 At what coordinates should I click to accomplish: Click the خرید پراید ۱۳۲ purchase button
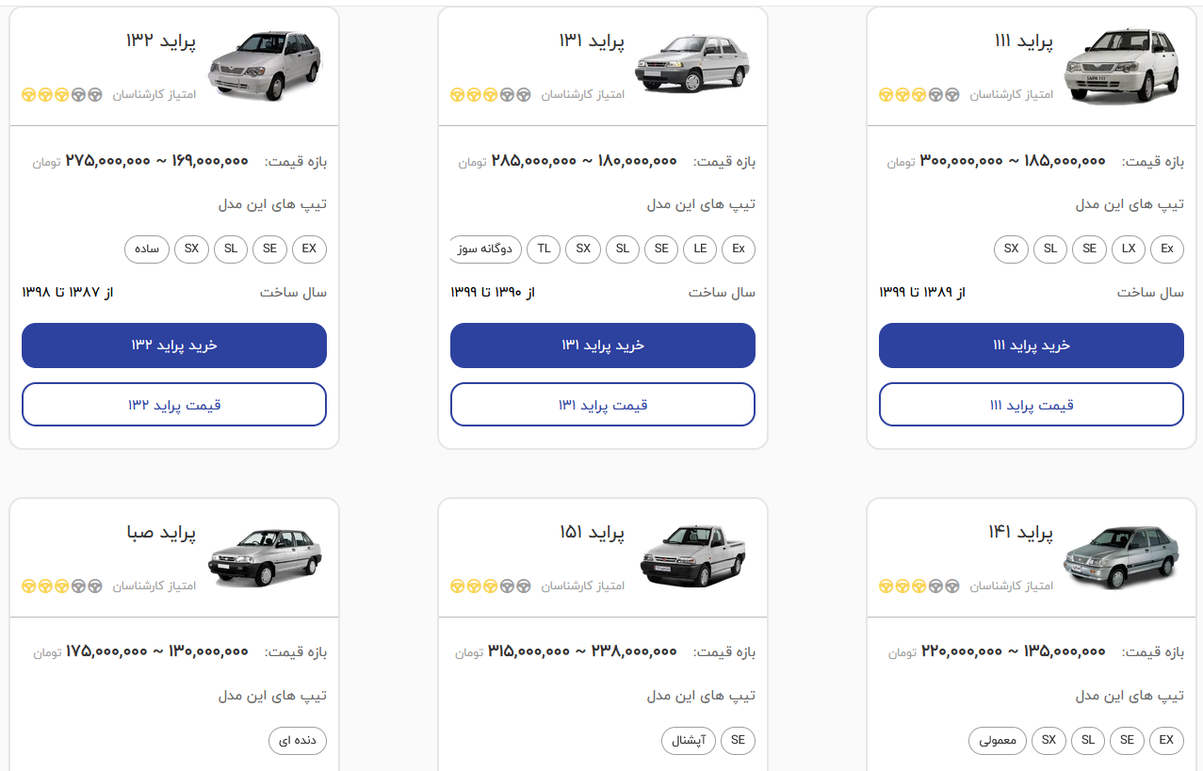(x=173, y=345)
